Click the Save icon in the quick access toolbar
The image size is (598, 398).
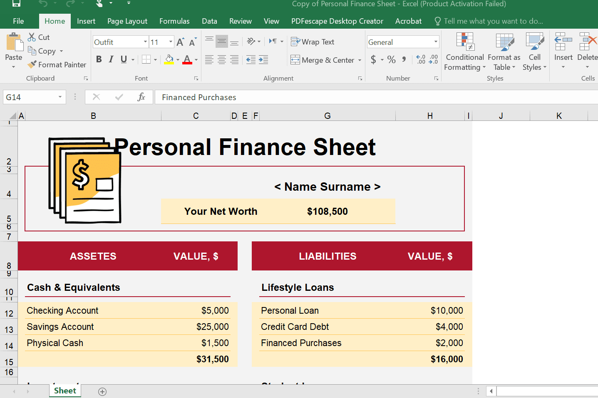pyautogui.click(x=16, y=3)
